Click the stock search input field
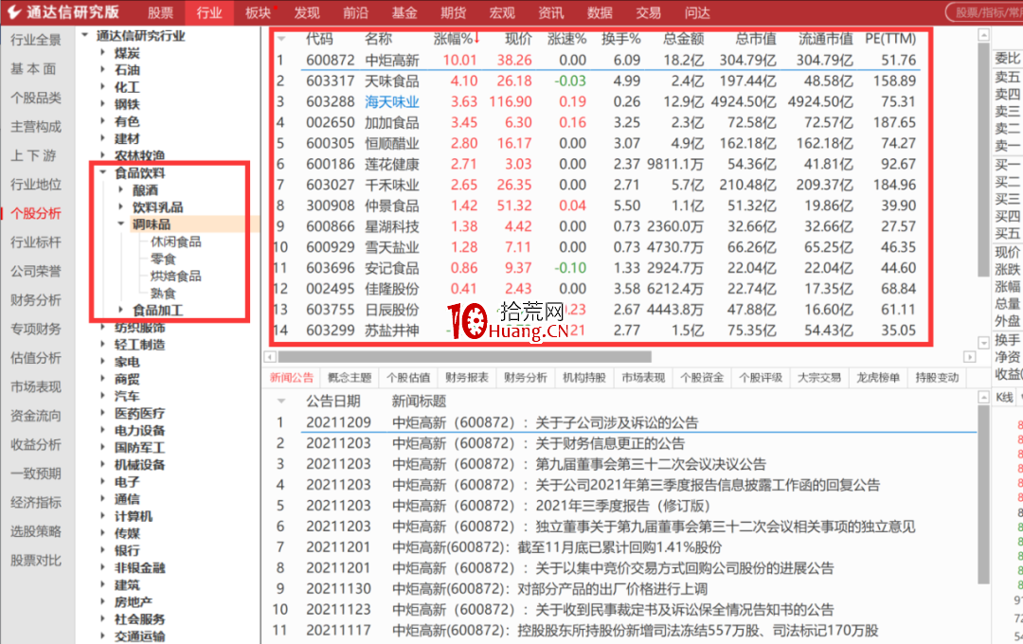Viewport: 1023px width, 644px height. click(985, 12)
